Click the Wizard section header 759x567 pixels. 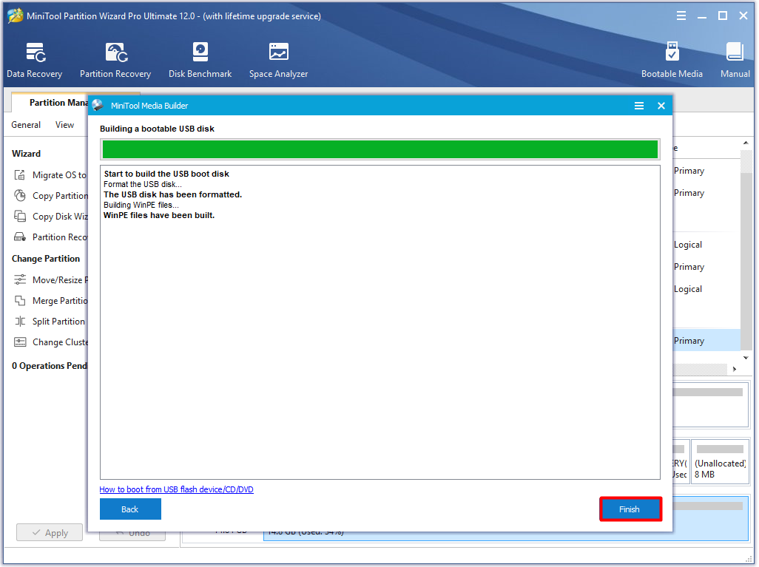(x=26, y=153)
